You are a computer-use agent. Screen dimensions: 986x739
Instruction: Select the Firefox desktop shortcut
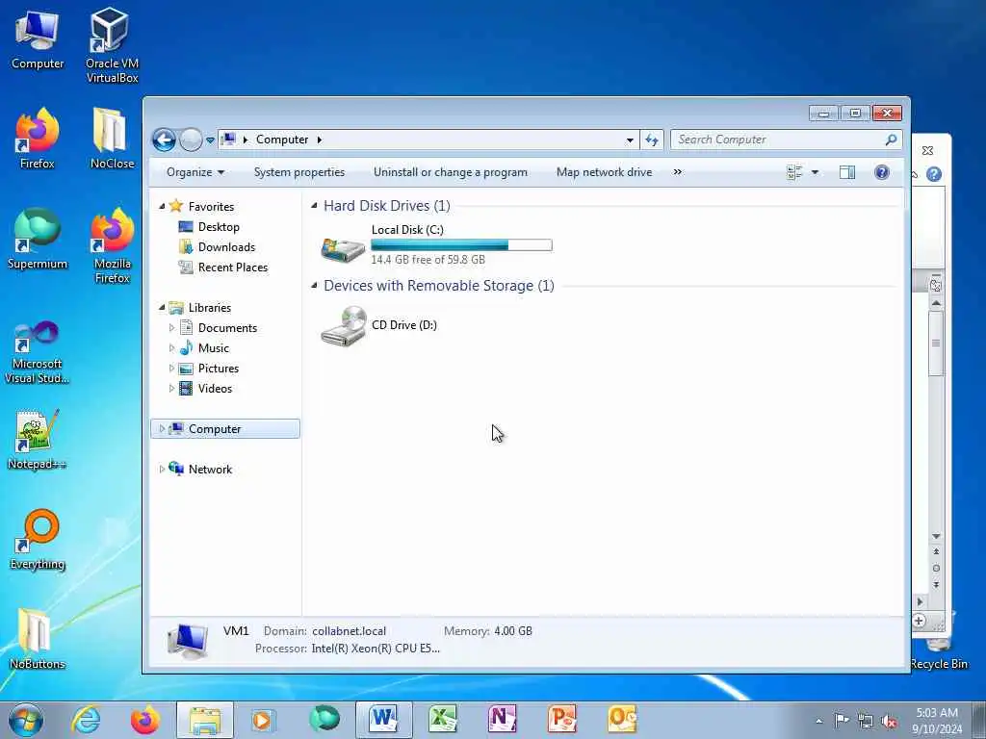(38, 139)
